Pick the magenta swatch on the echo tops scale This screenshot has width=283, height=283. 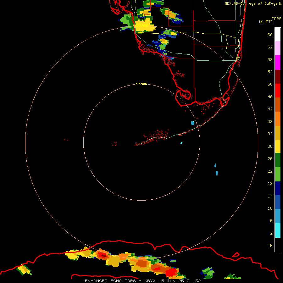tap(278, 63)
